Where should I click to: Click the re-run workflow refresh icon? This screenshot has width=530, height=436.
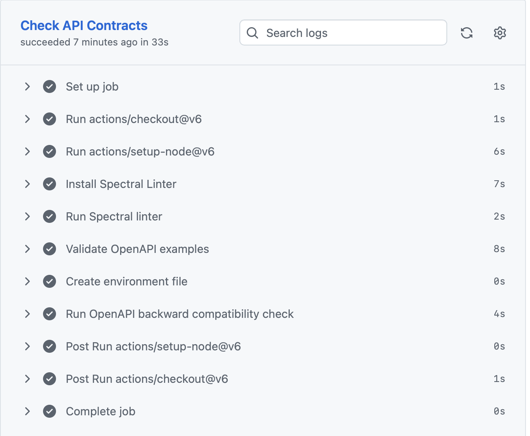point(466,33)
